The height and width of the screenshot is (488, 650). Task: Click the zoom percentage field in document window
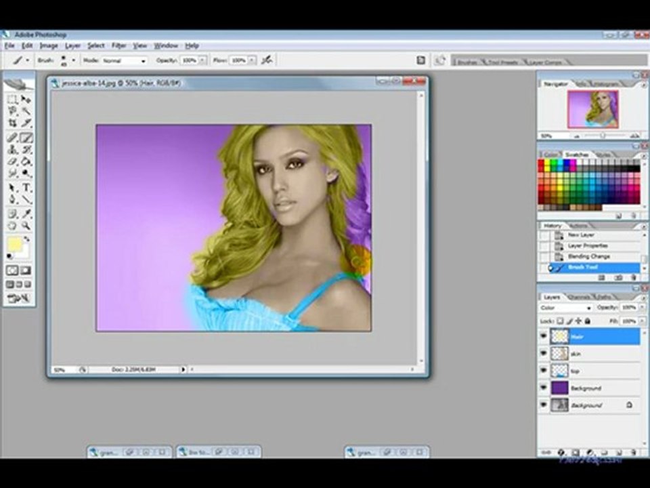tap(64, 369)
